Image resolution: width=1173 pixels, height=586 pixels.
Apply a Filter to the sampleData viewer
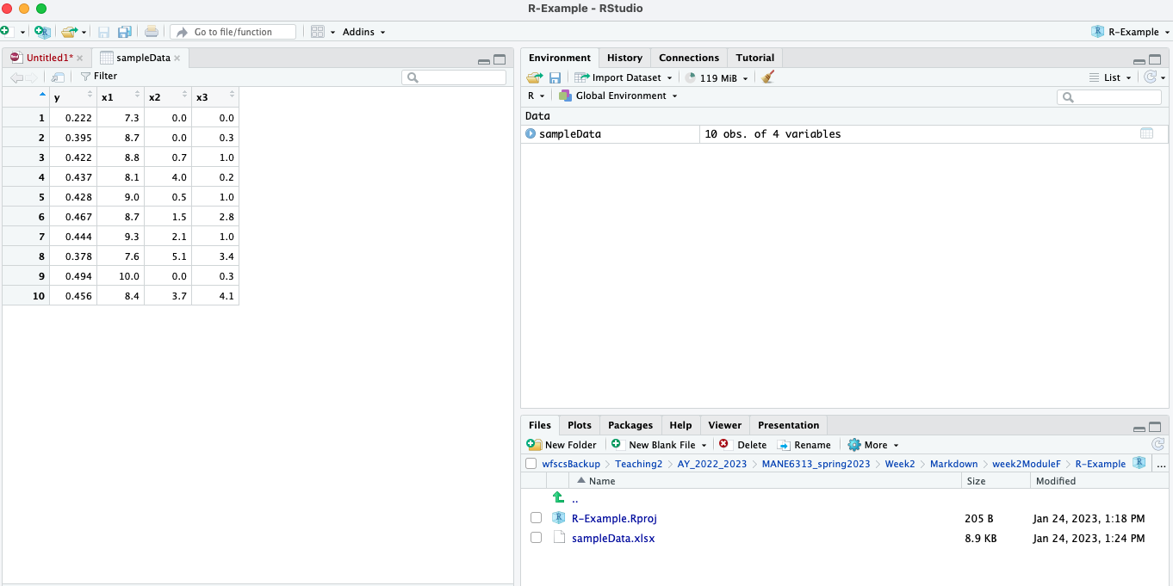[98, 76]
